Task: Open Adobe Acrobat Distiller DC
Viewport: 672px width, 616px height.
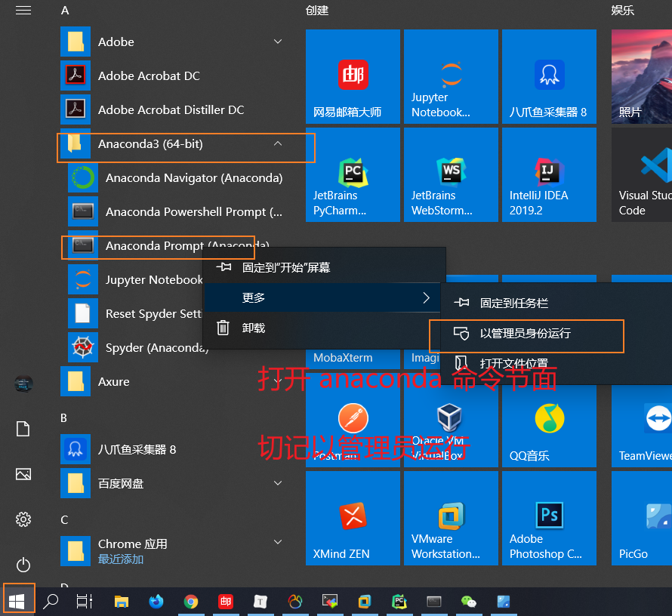Action: point(173,109)
